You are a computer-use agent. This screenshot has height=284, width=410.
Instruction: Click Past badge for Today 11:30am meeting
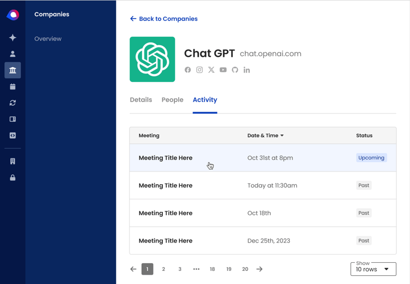pyautogui.click(x=364, y=186)
